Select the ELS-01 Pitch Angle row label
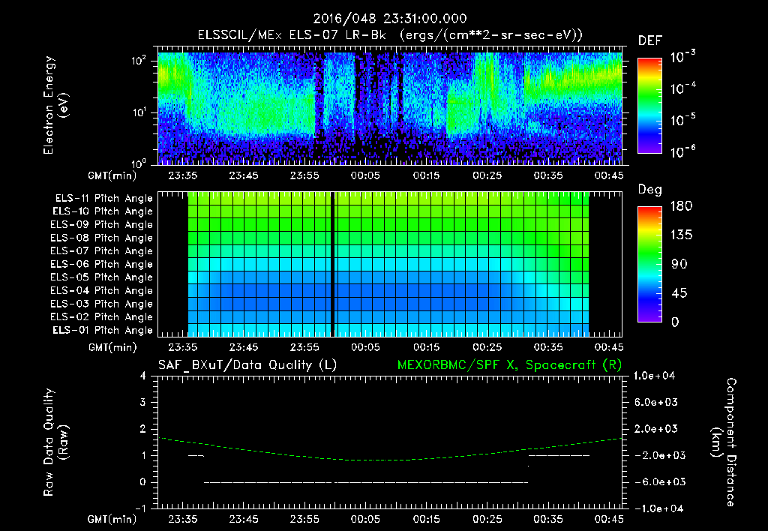Screen dimensions: 768x531 click(103, 330)
